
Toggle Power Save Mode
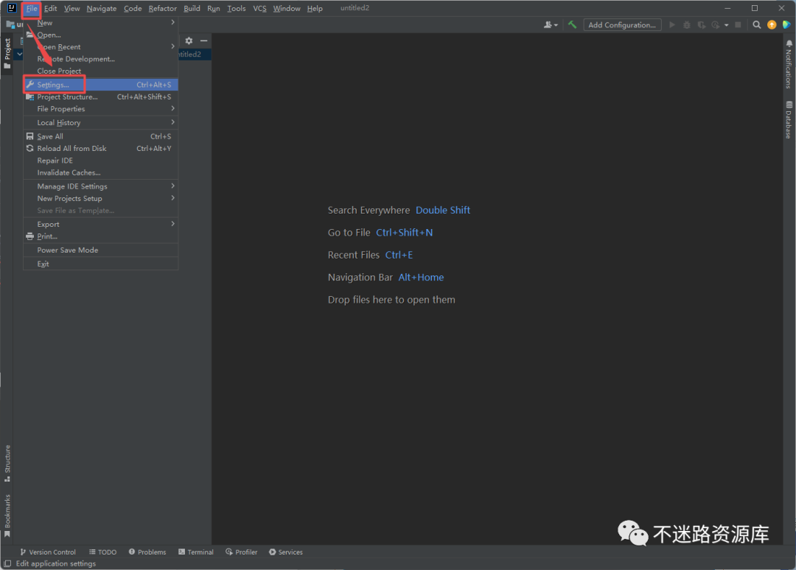coord(67,250)
